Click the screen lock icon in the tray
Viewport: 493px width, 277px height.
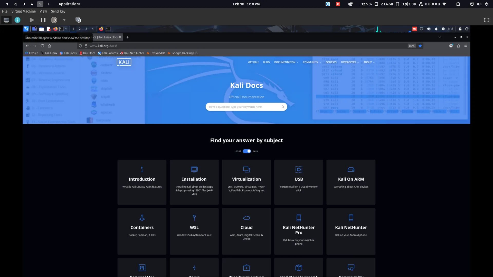coord(460,29)
